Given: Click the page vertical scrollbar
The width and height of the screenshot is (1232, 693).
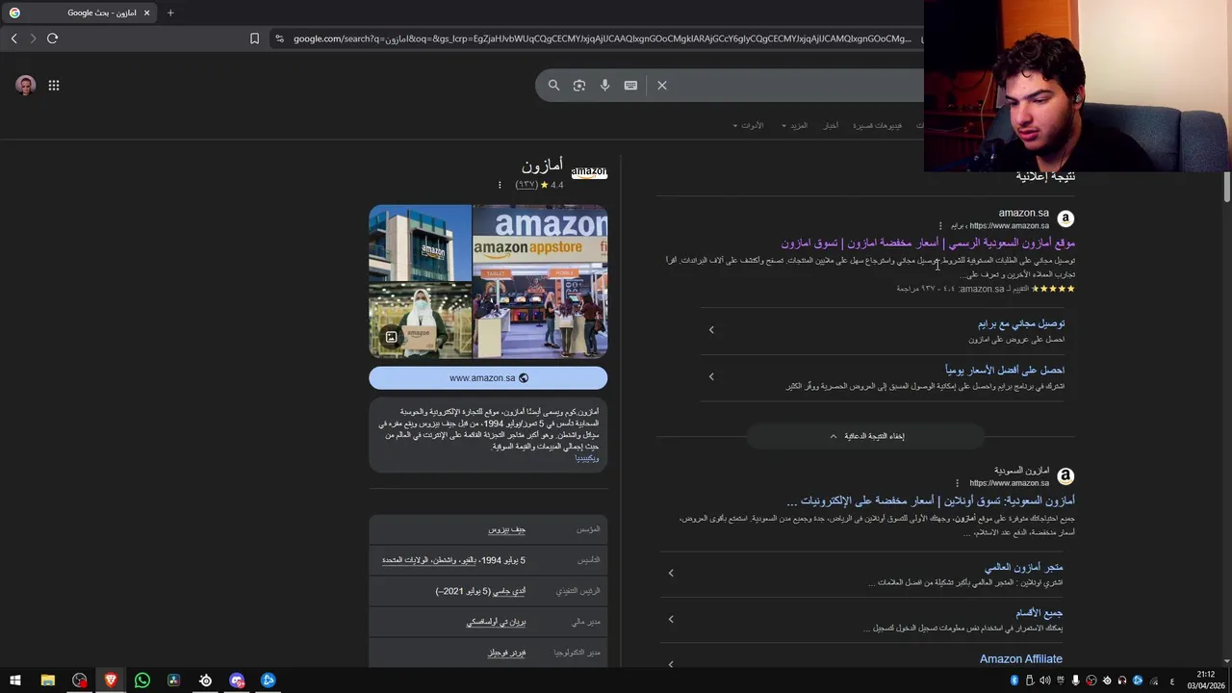Looking at the screenshot, I should pyautogui.click(x=1227, y=188).
